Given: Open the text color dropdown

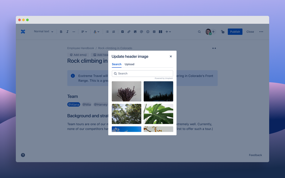Looking at the screenshot, I should (96, 32).
